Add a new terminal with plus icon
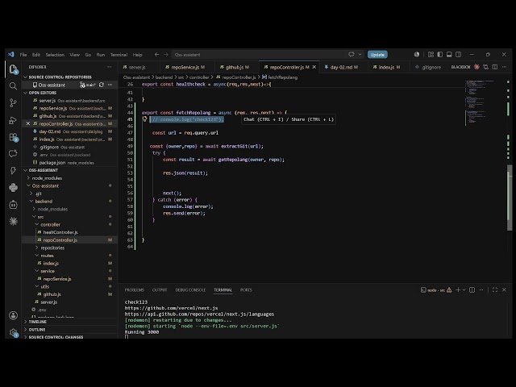Viewport: 516px width, 387px height. pyautogui.click(x=458, y=290)
